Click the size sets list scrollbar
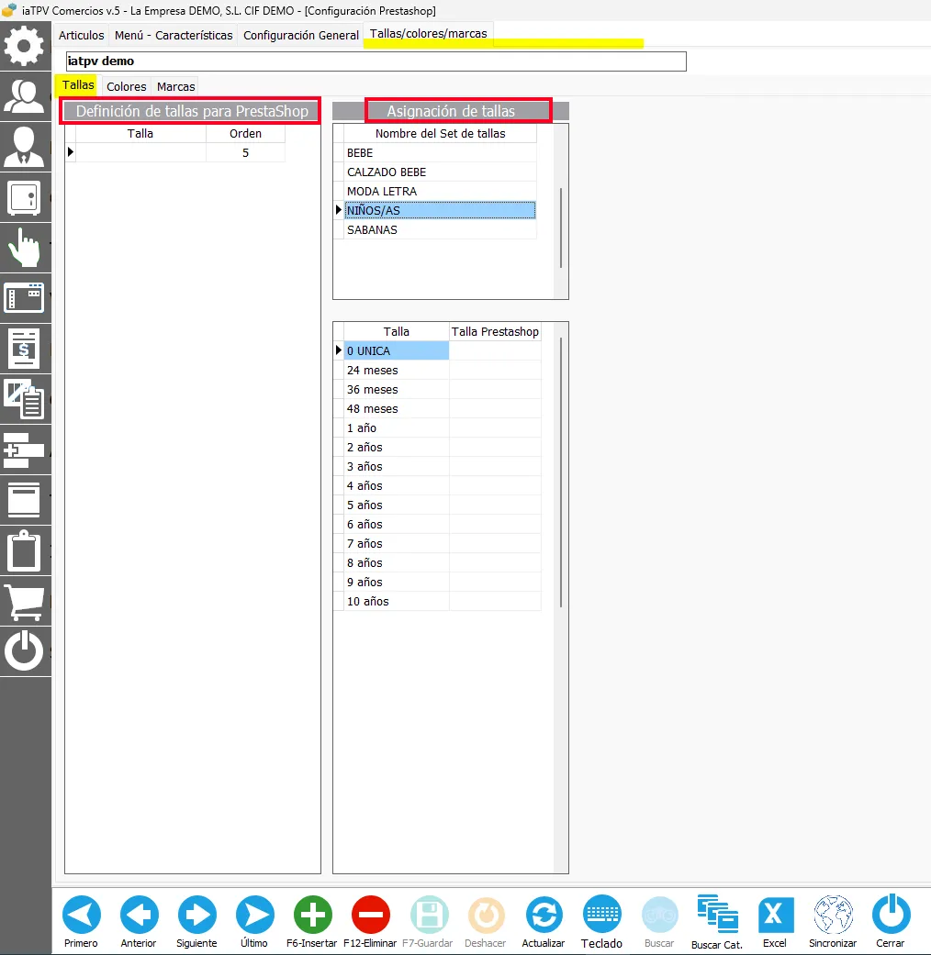931x955 pixels. pos(561,228)
